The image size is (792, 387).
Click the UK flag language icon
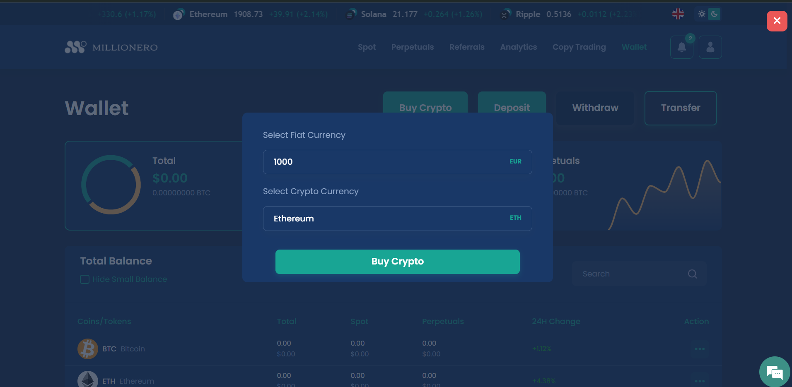pos(678,14)
